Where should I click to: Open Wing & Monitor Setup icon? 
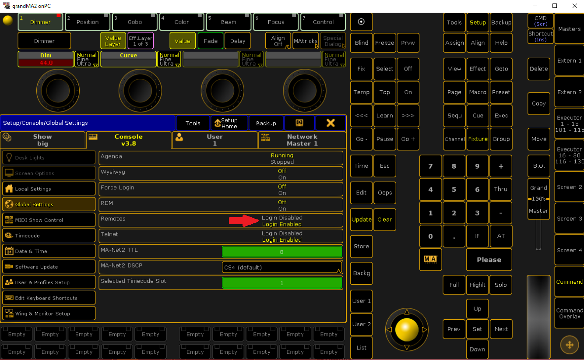coord(9,314)
